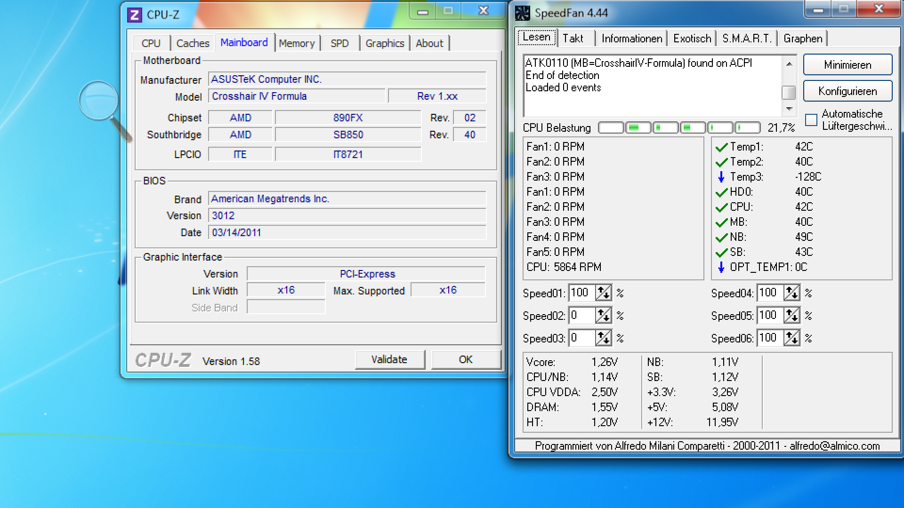Click the green checkmark next to HD0
Viewport: 904px width, 508px height.
coord(721,192)
